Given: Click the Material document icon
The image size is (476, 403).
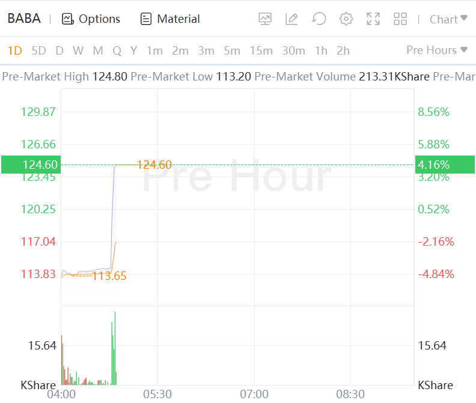Looking at the screenshot, I should pyautogui.click(x=145, y=19).
